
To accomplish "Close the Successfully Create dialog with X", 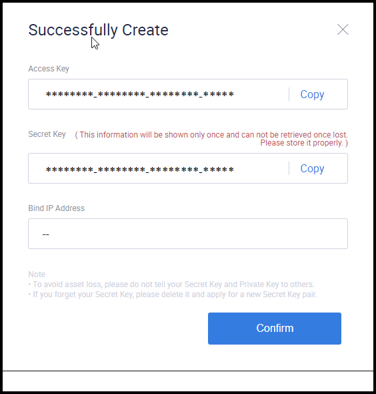I will pyautogui.click(x=343, y=29).
